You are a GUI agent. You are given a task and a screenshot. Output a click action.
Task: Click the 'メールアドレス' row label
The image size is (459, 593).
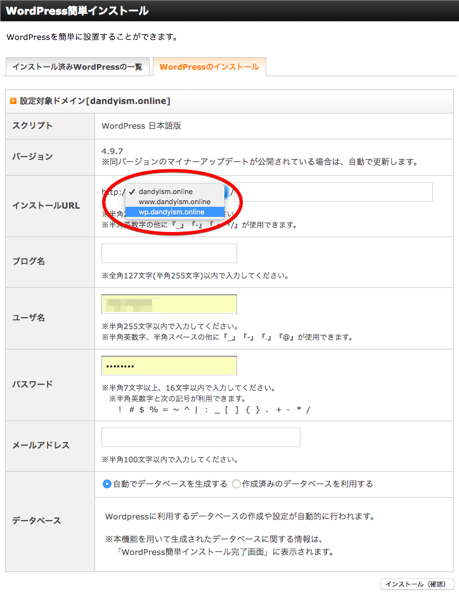41,445
